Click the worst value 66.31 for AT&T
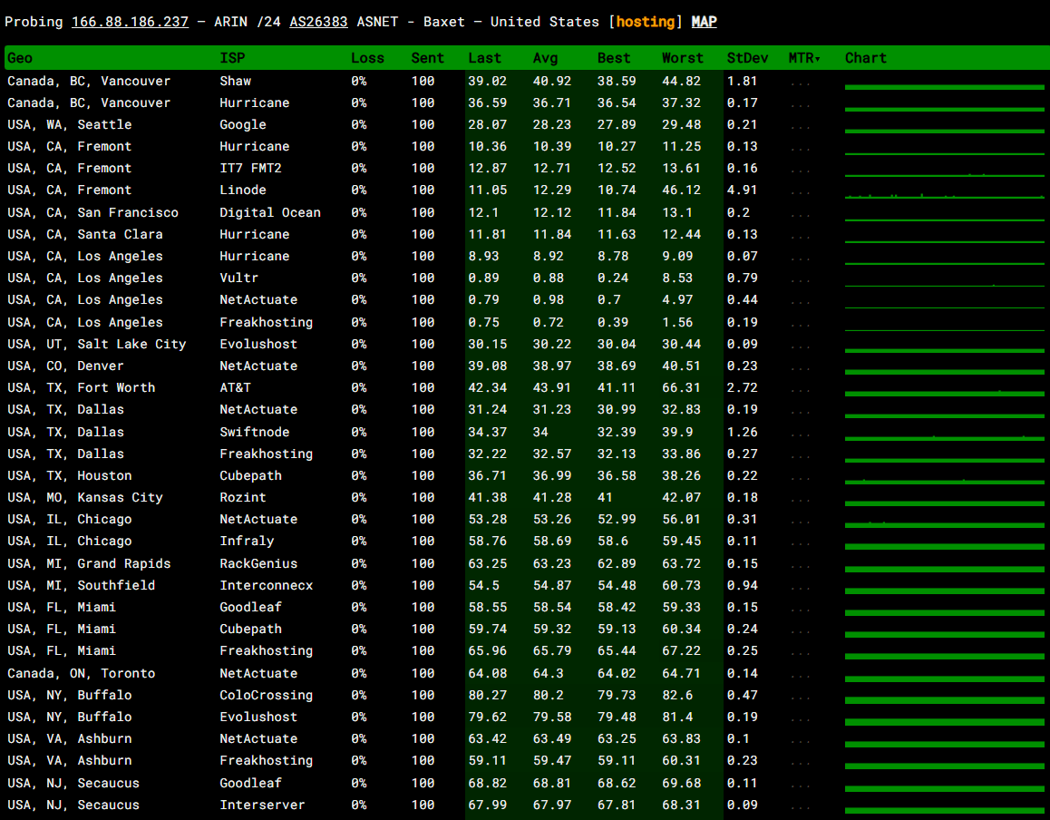 pyautogui.click(x=682, y=388)
